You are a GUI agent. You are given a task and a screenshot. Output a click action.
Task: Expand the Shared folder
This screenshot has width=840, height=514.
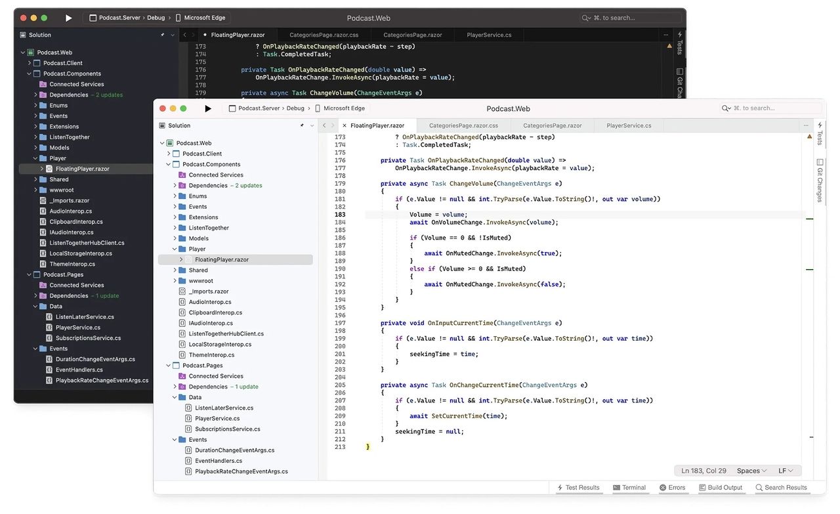(174, 270)
